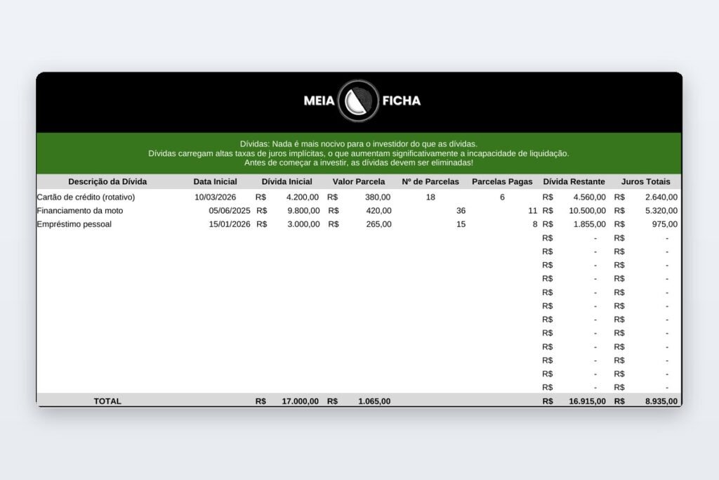Select the 'Dívidas: Nada é mais nocivo' banner line
The height and width of the screenshot is (480, 719).
point(359,144)
